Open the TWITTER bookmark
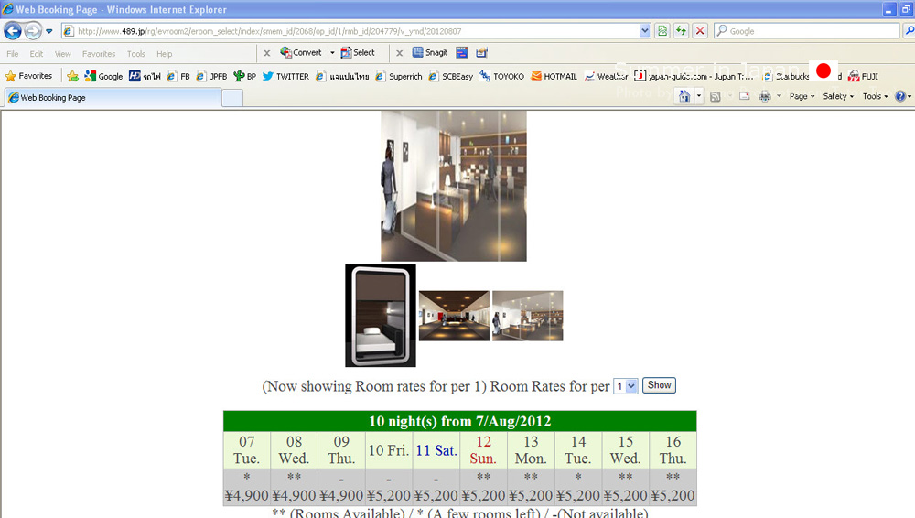The width and height of the screenshot is (915, 518). (x=285, y=76)
